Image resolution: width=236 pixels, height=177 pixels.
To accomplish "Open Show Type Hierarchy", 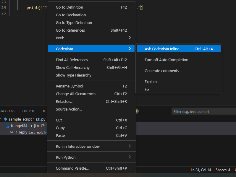I will (x=91, y=75).
